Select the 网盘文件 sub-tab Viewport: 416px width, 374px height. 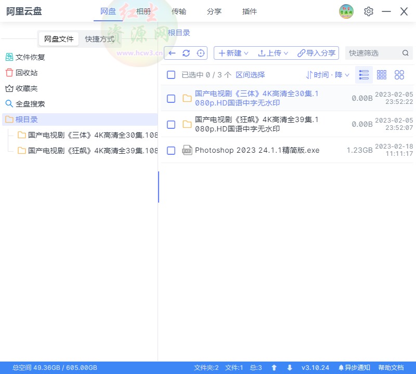pyautogui.click(x=59, y=39)
